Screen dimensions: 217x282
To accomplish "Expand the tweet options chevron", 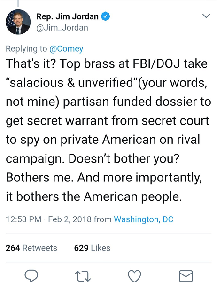I will [x=206, y=16].
